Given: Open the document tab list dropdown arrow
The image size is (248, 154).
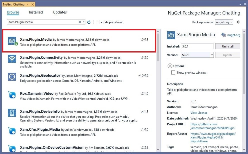Looking at the screenshot, I should (240, 4).
